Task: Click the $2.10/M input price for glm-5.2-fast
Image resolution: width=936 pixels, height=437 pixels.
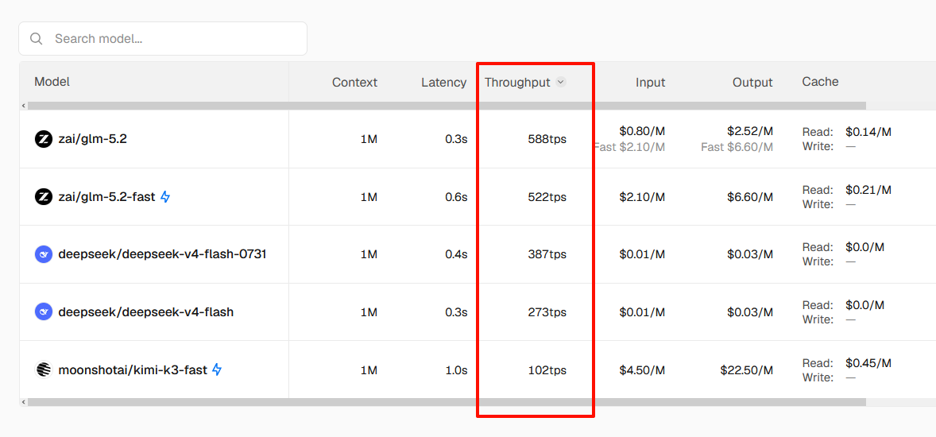Action: tap(642, 197)
